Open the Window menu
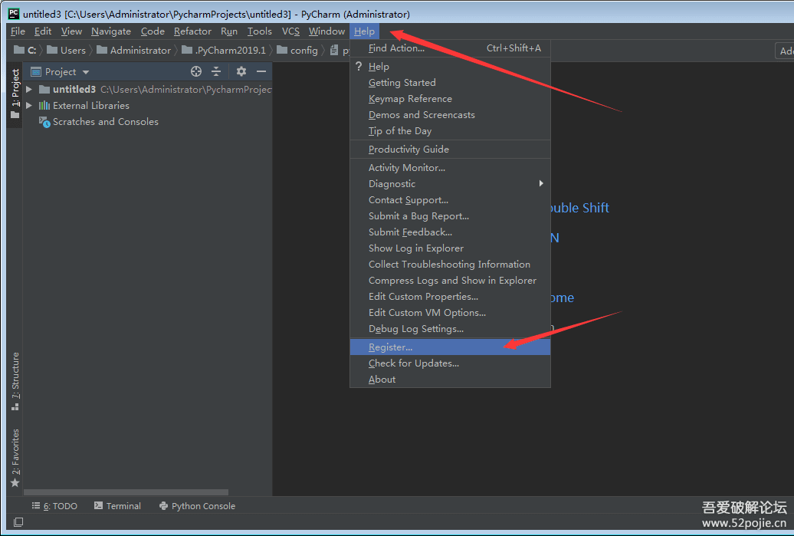794x536 pixels. click(x=326, y=31)
